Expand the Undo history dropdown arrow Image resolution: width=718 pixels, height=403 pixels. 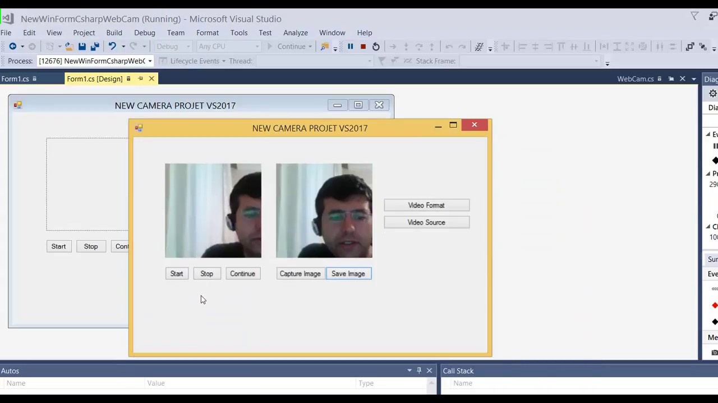[123, 46]
